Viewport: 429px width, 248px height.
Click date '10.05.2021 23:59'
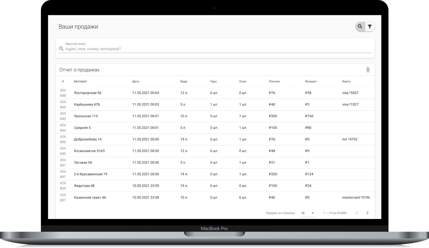[145, 186]
